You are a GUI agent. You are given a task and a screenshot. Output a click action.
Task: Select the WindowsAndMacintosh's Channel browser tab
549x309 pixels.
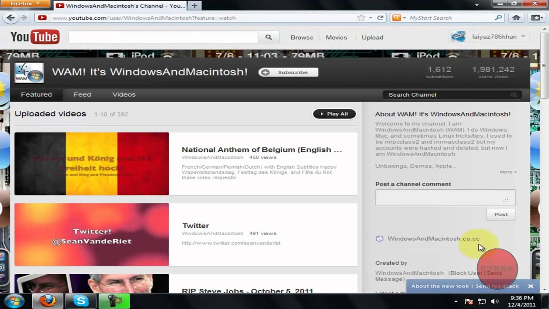coord(121,6)
